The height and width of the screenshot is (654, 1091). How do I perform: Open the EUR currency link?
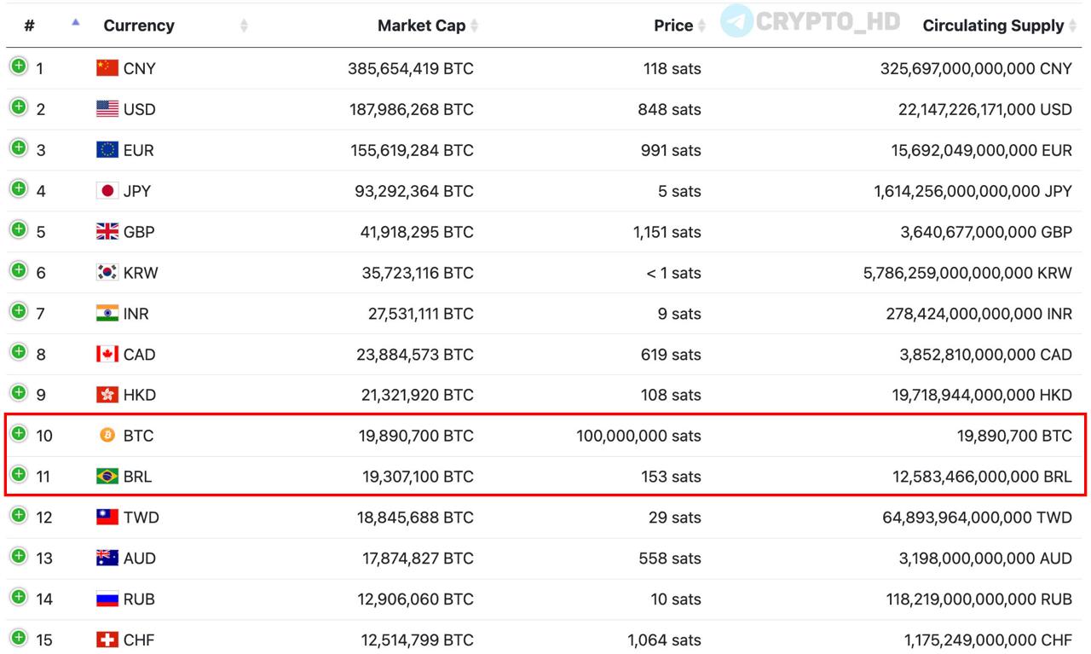click(x=139, y=150)
